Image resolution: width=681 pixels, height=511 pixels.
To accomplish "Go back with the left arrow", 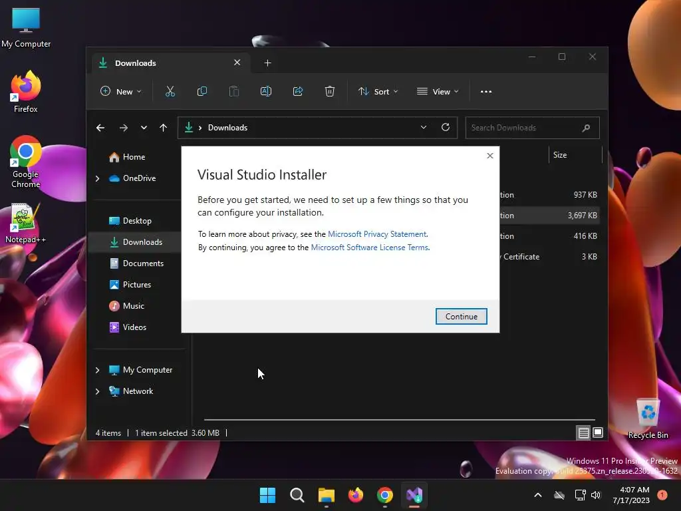I will point(100,128).
